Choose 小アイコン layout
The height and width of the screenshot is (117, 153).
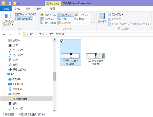[x=47, y=19]
